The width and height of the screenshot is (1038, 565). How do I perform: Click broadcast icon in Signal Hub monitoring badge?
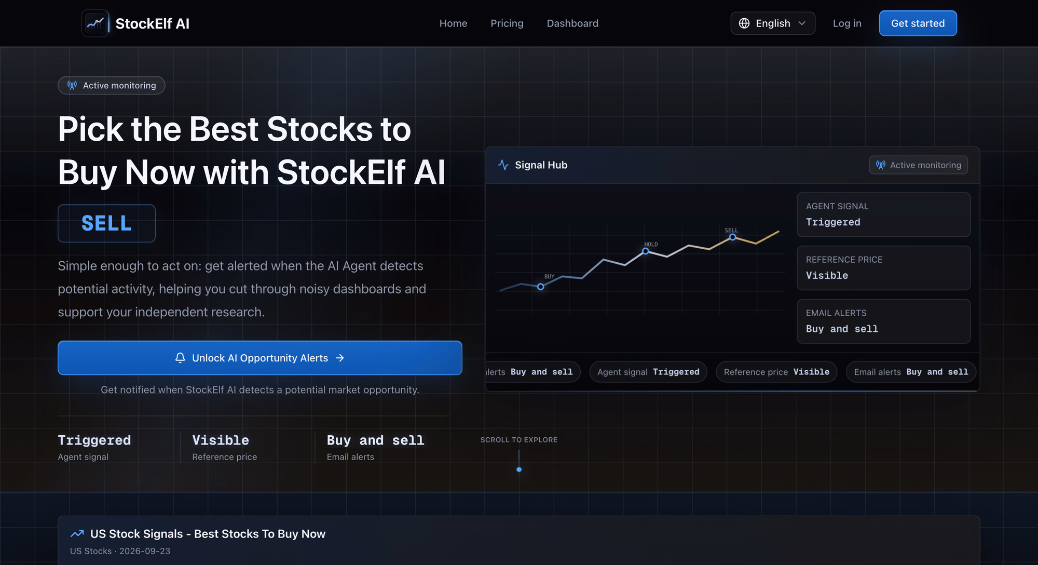881,165
